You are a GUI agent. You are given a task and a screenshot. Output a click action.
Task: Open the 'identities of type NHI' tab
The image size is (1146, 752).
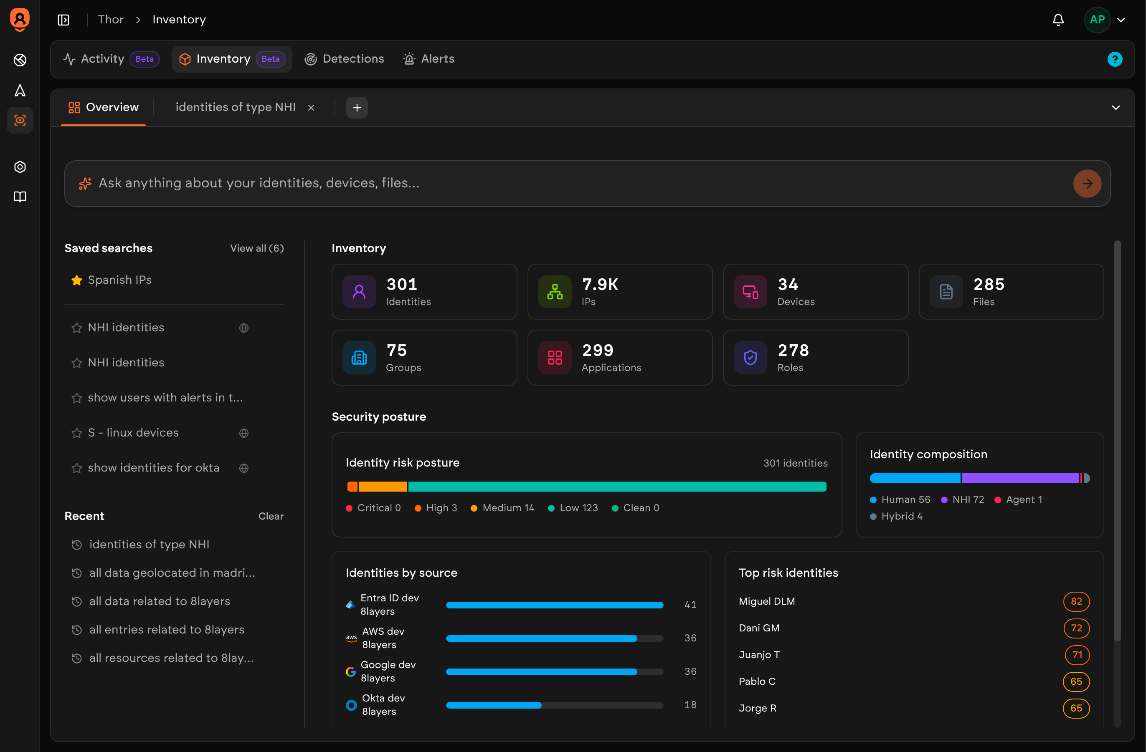[236, 107]
